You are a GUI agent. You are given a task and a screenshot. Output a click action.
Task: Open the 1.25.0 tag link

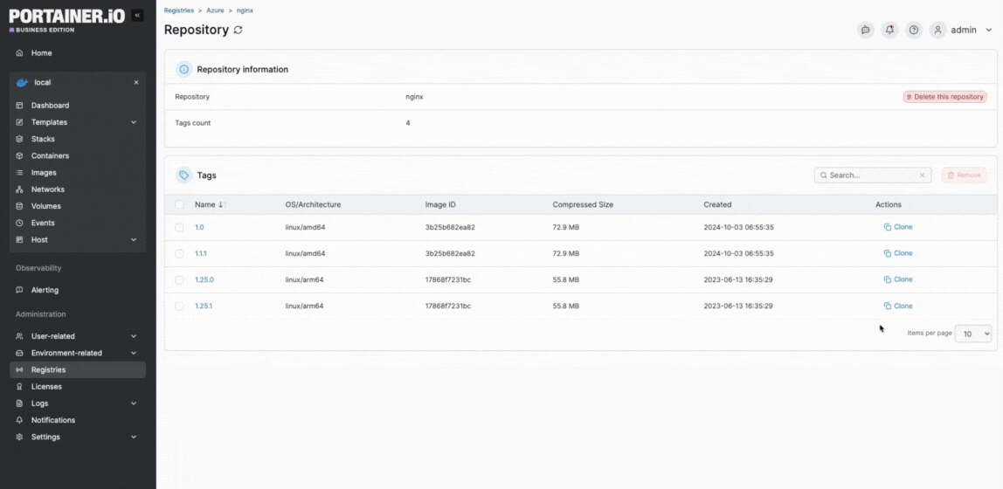[x=204, y=280]
